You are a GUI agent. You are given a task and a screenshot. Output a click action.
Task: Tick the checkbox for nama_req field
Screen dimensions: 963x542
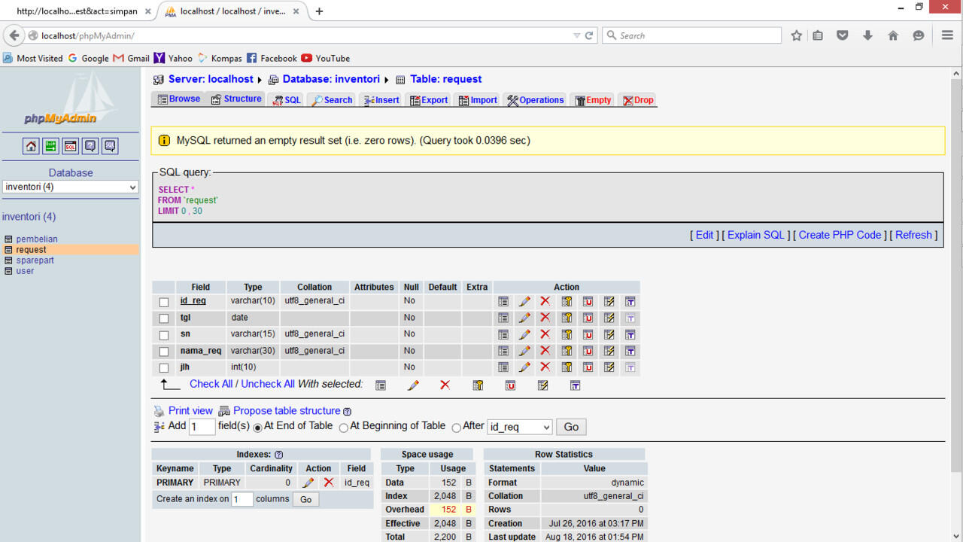point(164,352)
